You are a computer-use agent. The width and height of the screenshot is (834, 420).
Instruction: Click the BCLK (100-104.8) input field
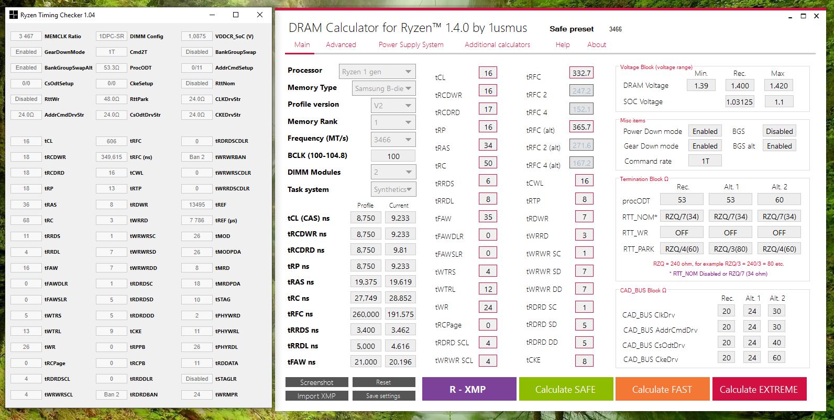click(393, 156)
